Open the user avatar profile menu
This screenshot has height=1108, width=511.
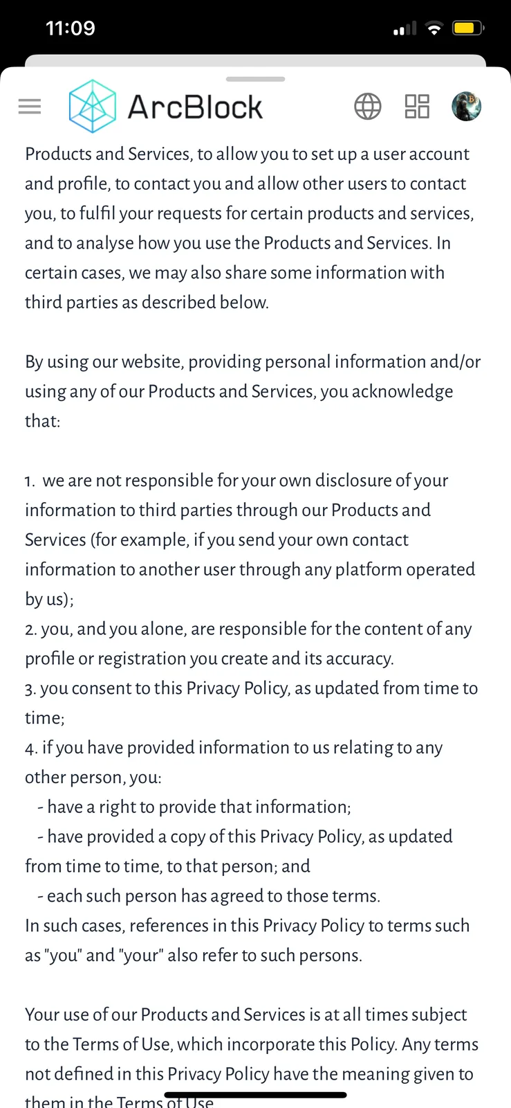(x=467, y=107)
